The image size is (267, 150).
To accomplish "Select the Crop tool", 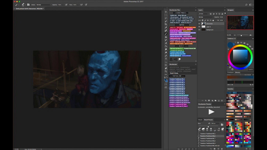I will (166, 24).
